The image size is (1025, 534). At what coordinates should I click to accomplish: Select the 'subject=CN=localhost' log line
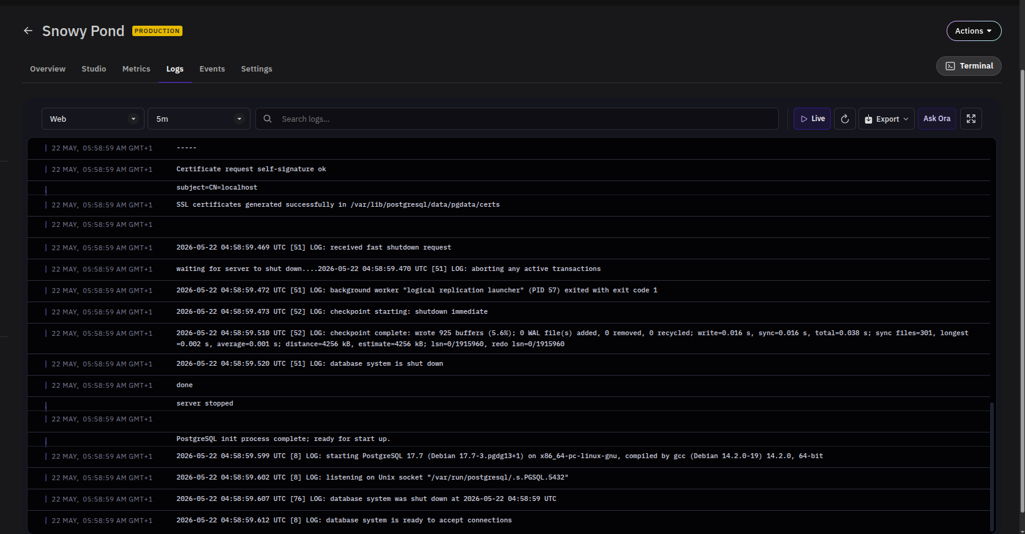coord(509,188)
